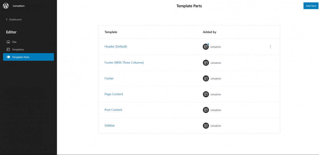Switch to Templates in the Editor sidebar
This screenshot has height=155, width=319.
click(18, 49)
